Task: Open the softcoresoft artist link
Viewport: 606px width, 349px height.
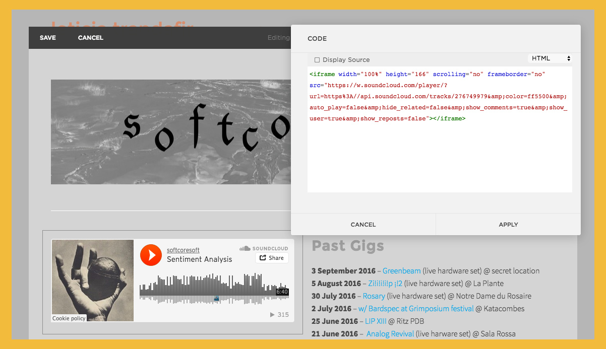Action: pos(183,250)
